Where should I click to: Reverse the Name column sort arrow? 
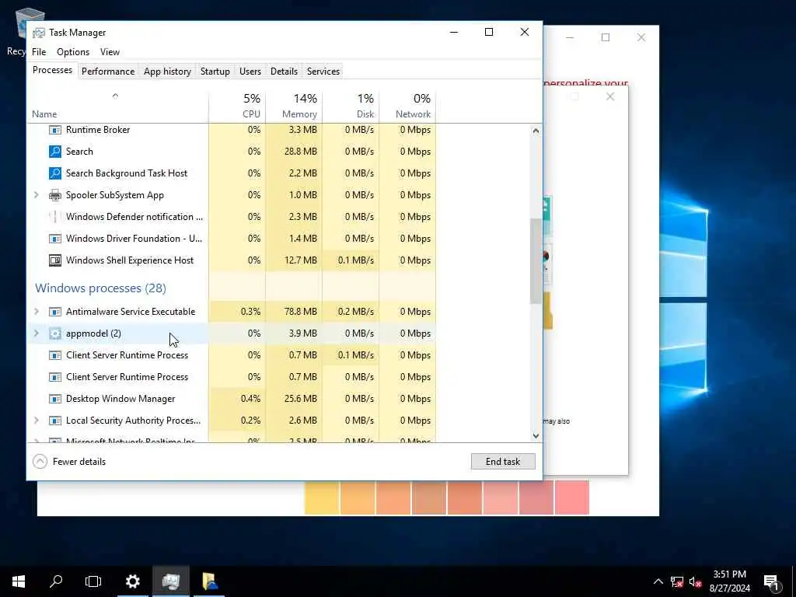(x=115, y=96)
